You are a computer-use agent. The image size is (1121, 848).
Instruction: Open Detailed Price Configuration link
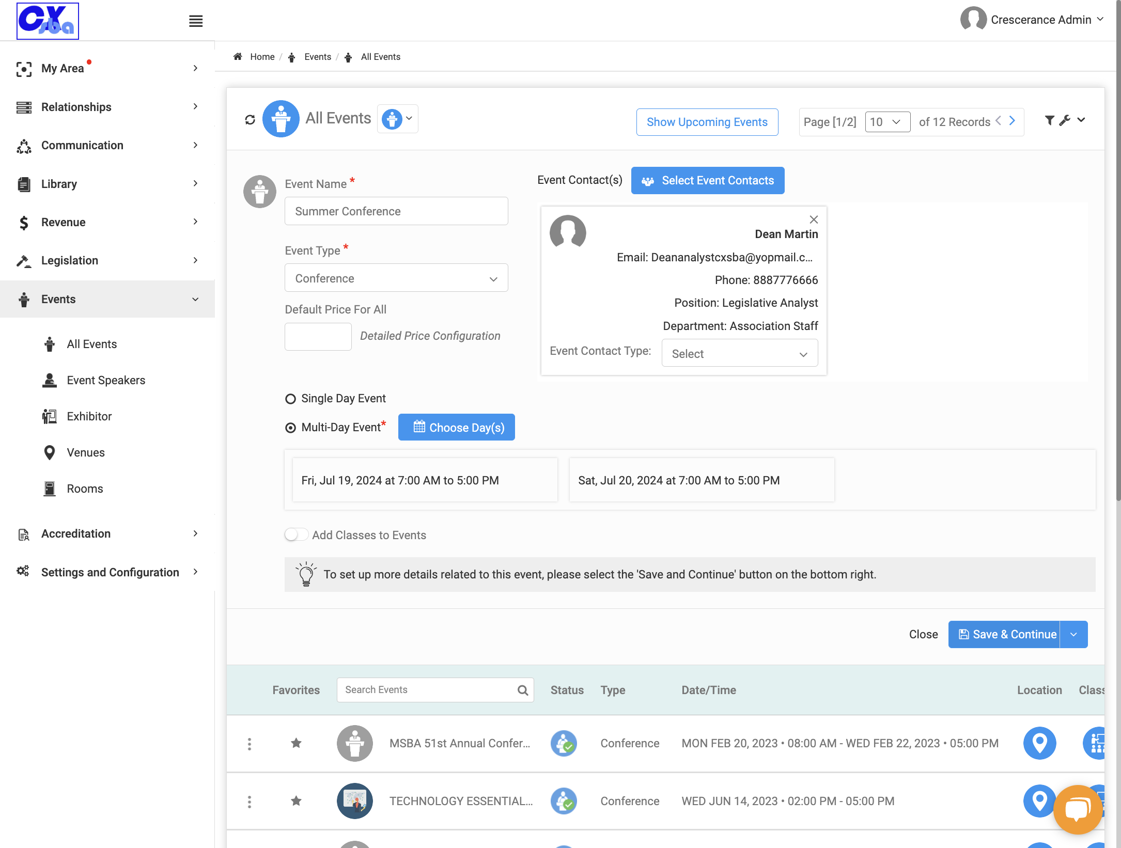coord(430,336)
